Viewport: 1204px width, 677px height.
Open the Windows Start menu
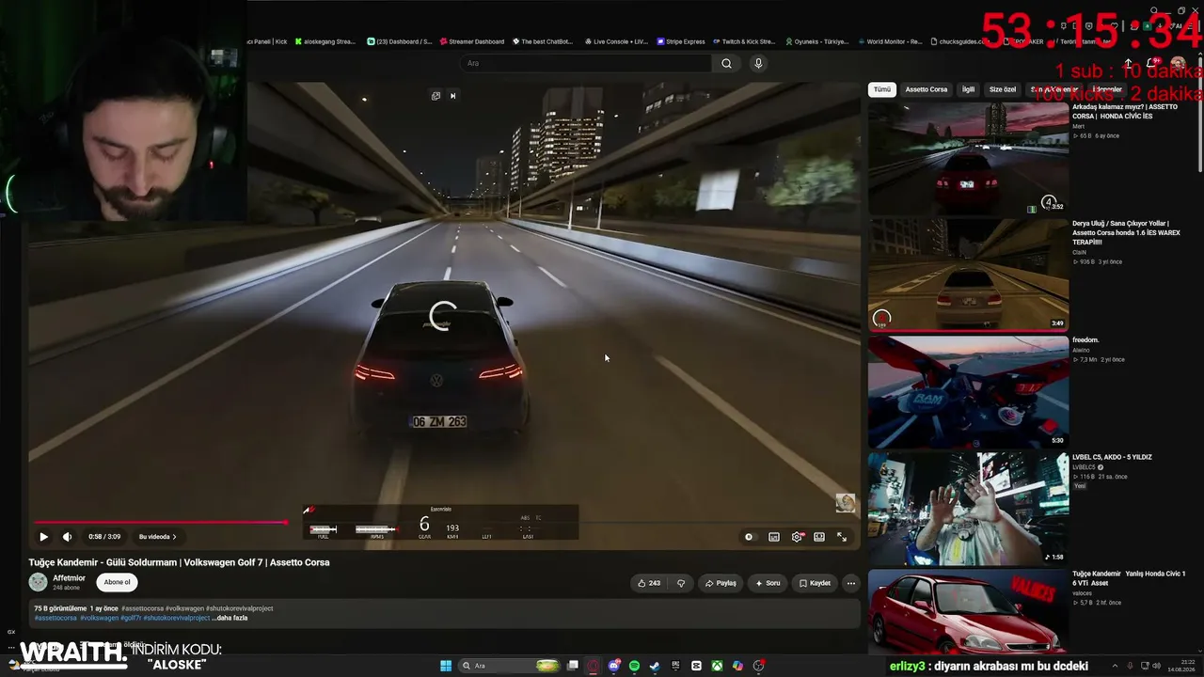pyautogui.click(x=446, y=666)
